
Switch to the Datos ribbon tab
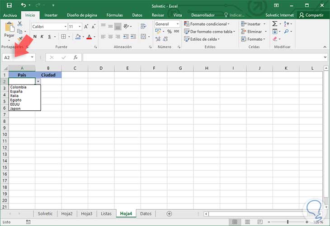tap(137, 15)
